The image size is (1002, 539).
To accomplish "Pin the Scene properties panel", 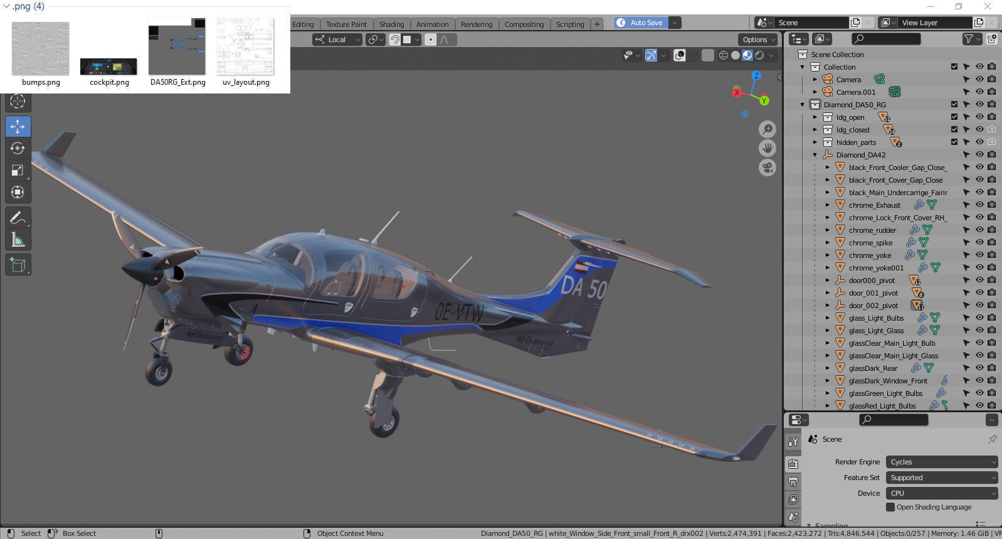I will (992, 439).
